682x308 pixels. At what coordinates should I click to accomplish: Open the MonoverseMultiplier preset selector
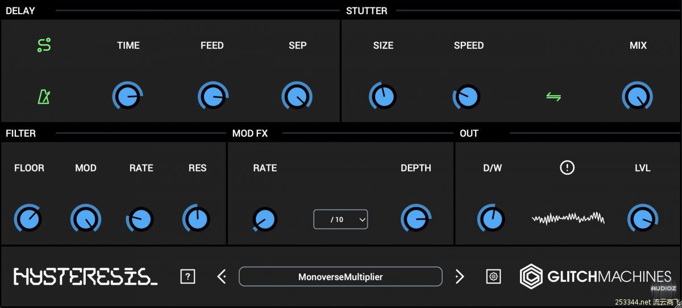tap(340, 277)
